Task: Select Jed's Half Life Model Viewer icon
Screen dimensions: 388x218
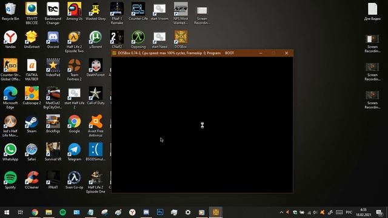Action: pyautogui.click(x=10, y=126)
